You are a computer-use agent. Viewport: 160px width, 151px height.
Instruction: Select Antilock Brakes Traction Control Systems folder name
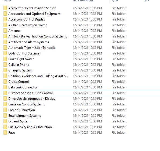point(38,36)
